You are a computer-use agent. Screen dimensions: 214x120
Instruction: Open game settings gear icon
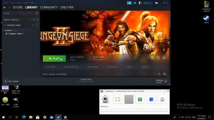point(152,58)
